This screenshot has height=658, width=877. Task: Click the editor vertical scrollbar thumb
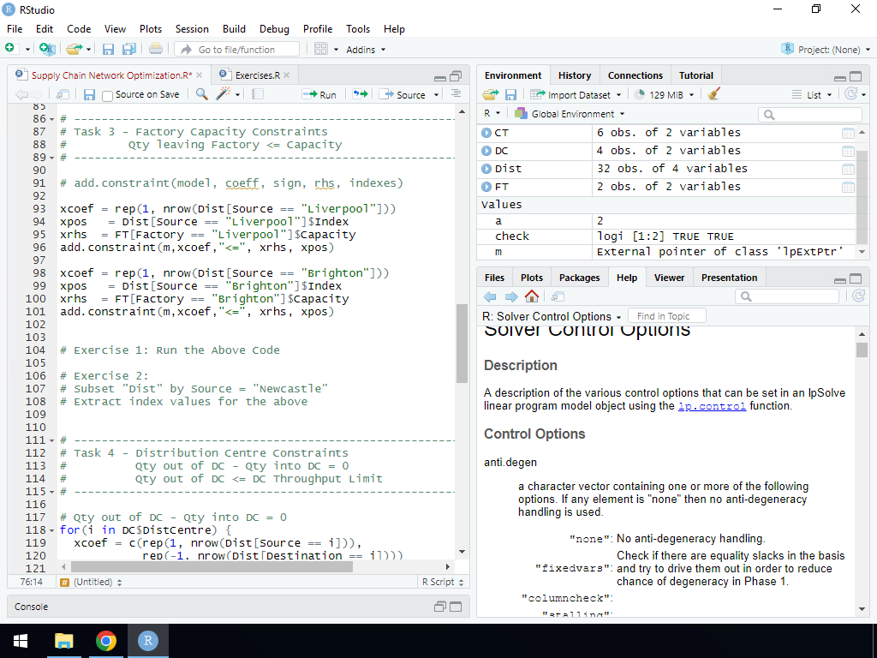coord(462,343)
